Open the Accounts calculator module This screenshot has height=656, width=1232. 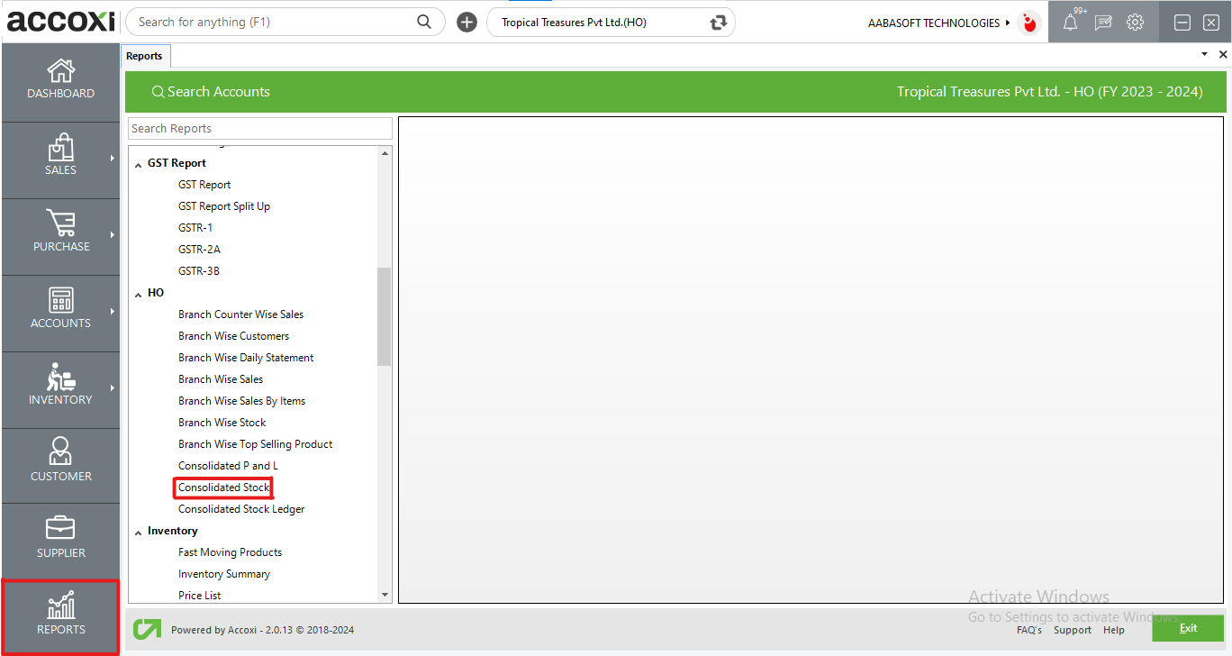pyautogui.click(x=60, y=302)
